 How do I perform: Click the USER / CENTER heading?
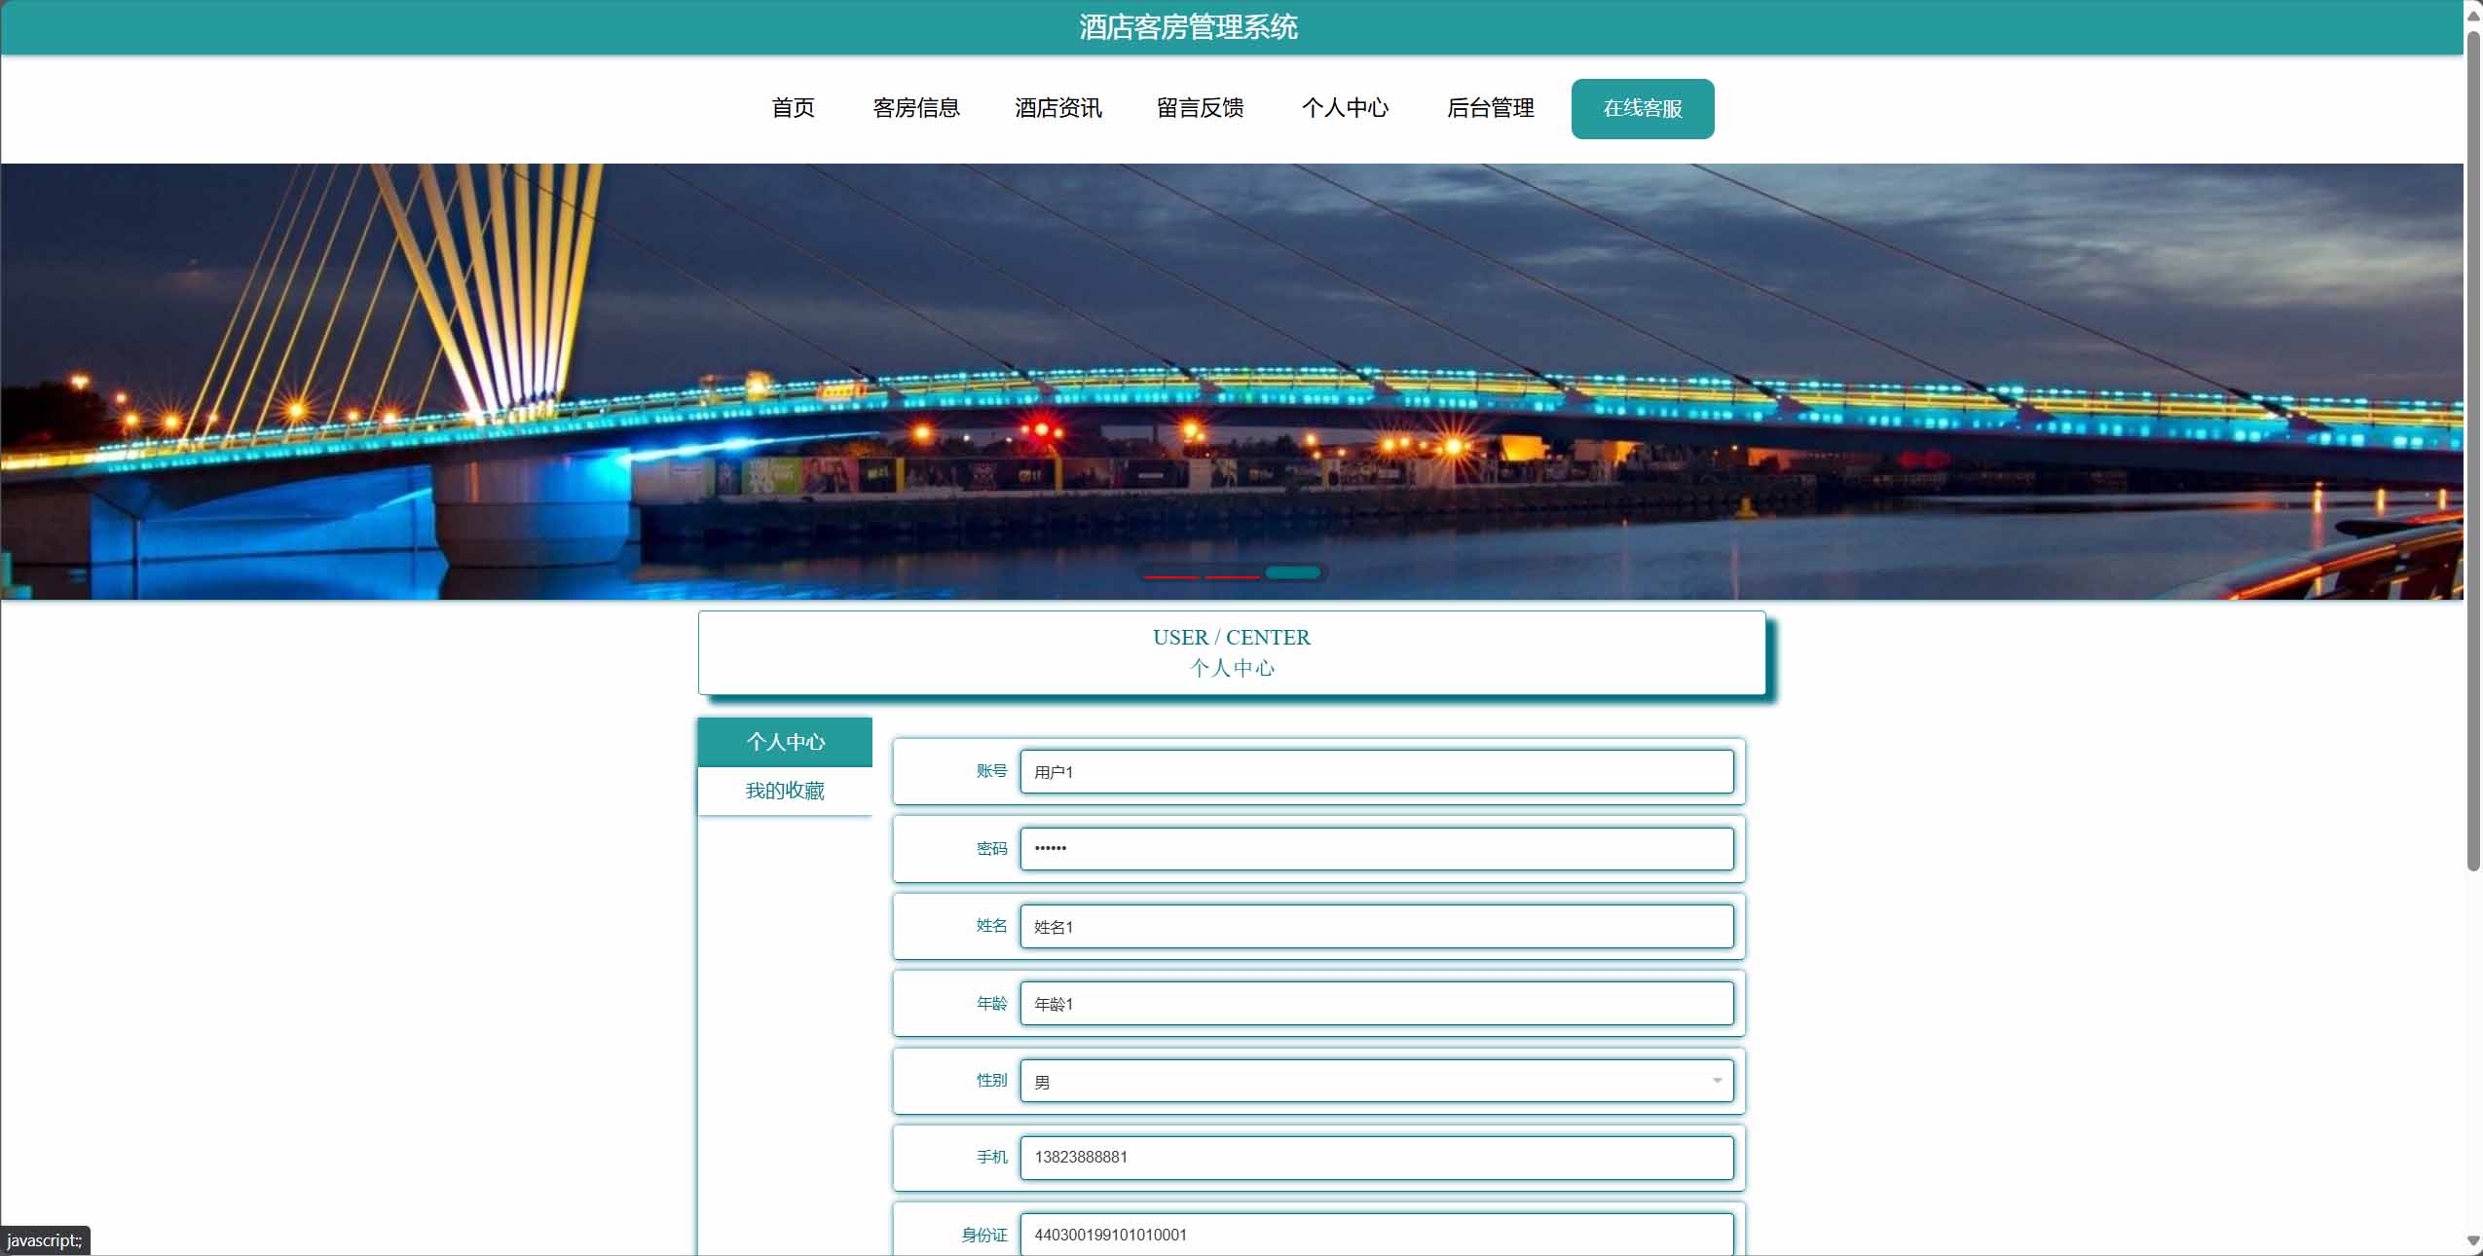tap(1232, 638)
